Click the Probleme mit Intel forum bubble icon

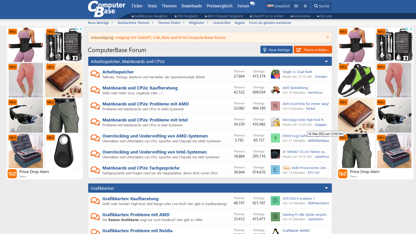click(x=95, y=122)
